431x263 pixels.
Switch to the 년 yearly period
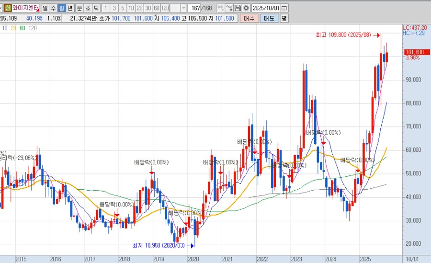coord(70,8)
